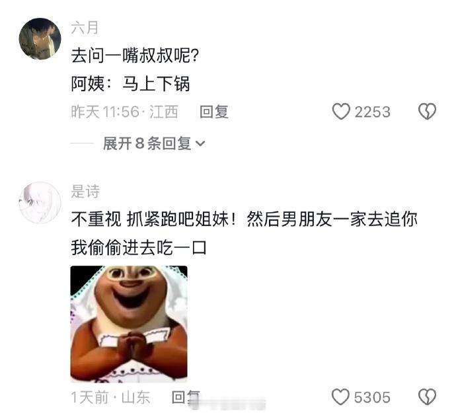Tap timestamp 昨天 11:56 · 江西
Viewport: 456px width, 415px height.
124,112
